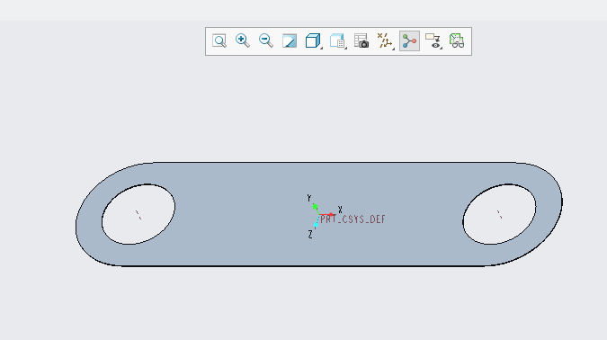The height and width of the screenshot is (340, 607).
Task: Select the axis mark inside the left hole
Action: (138, 215)
